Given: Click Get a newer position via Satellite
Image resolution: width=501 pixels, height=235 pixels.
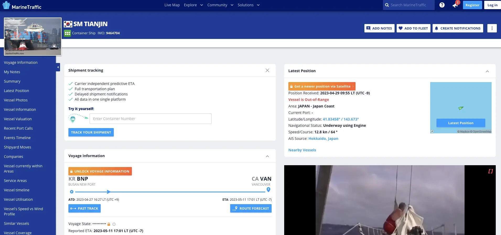Looking at the screenshot, I should pos(322,86).
